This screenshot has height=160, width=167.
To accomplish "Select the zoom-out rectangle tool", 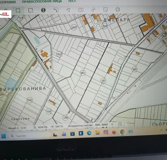I will pyautogui.click(x=31, y=10).
